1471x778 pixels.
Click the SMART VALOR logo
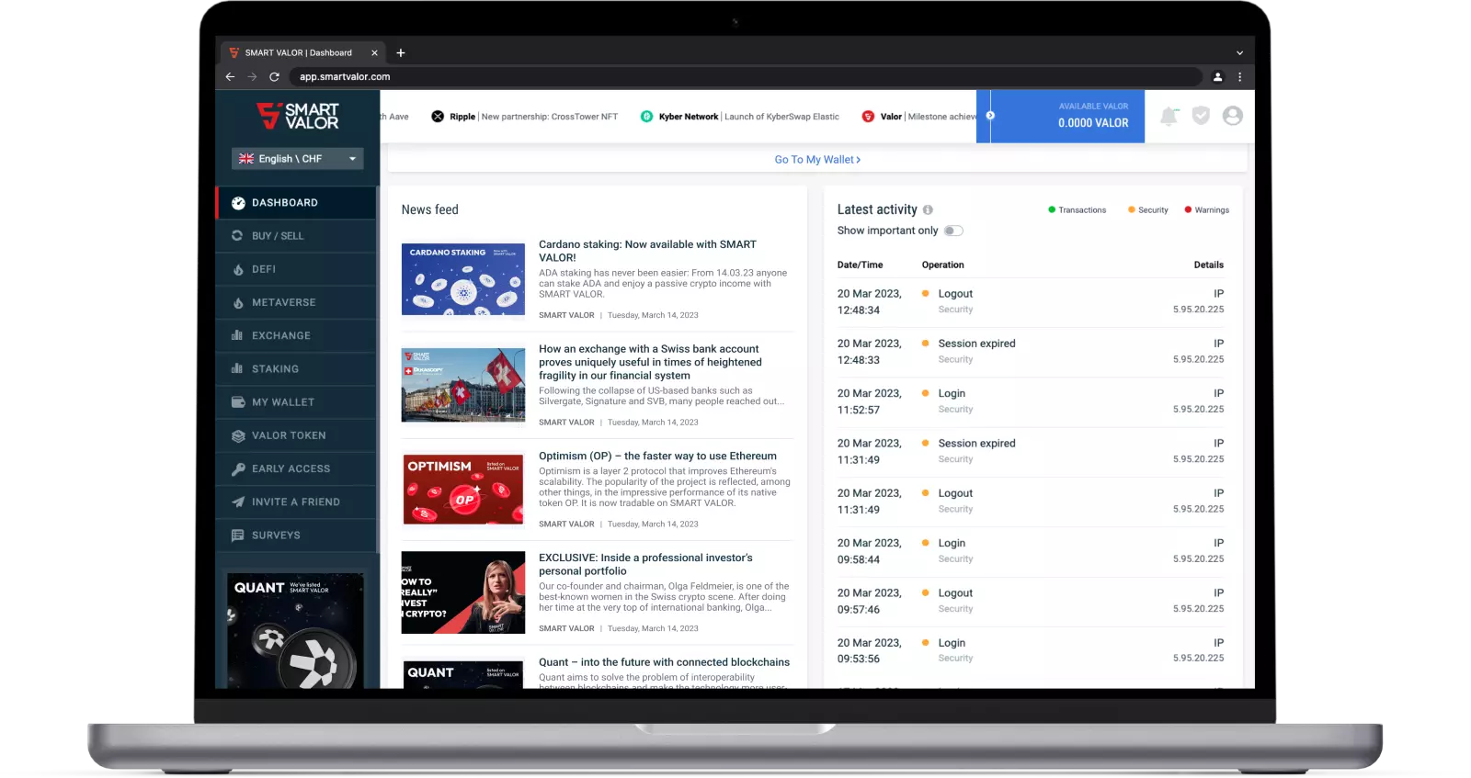[x=297, y=116]
